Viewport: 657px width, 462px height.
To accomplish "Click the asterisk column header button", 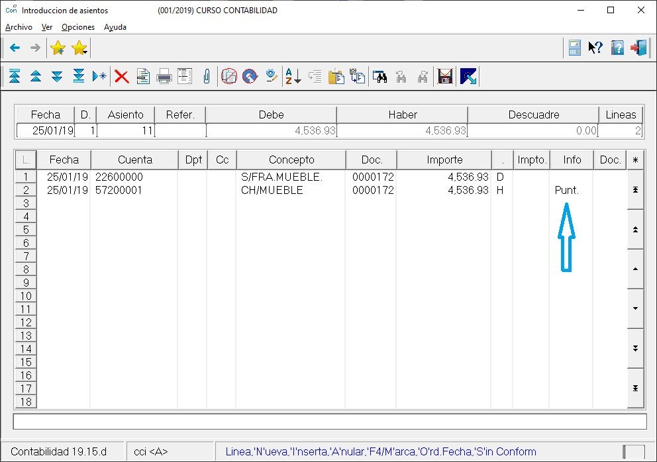I will point(635,160).
